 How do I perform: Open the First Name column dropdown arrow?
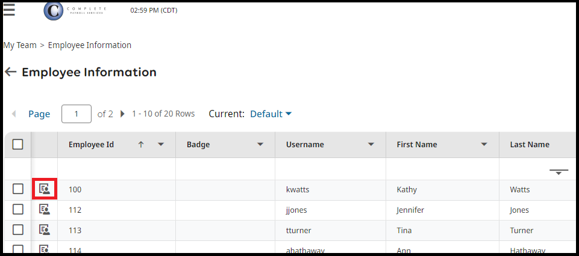point(484,144)
